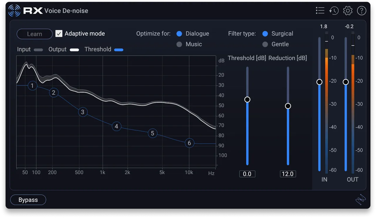Click the OUT meter label

pyautogui.click(x=352, y=180)
